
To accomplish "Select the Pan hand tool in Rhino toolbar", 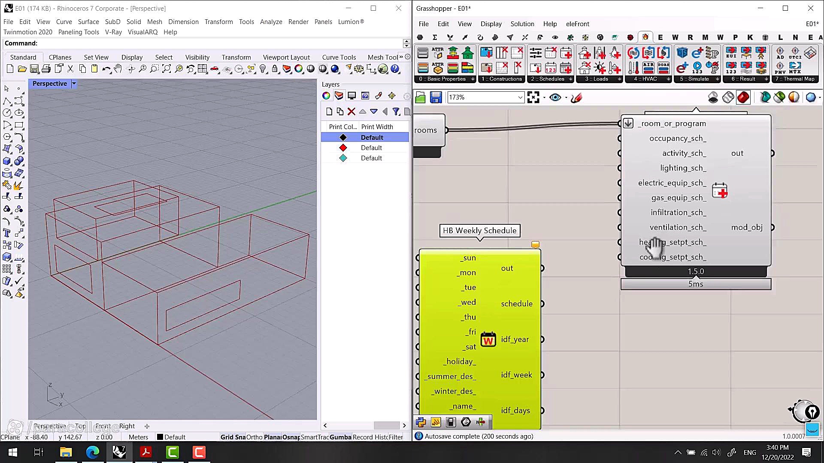I will coord(118,69).
